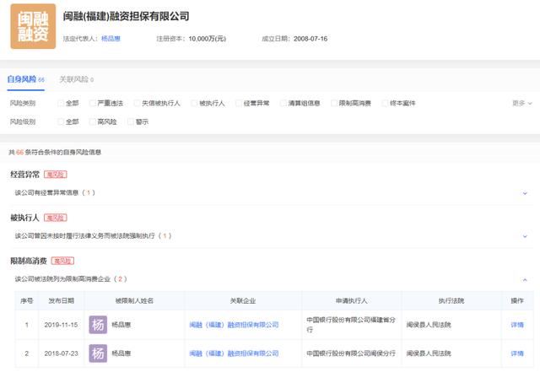The image size is (540, 372).
Task: Click date 2019-11-15 cell
Action: click(61, 325)
